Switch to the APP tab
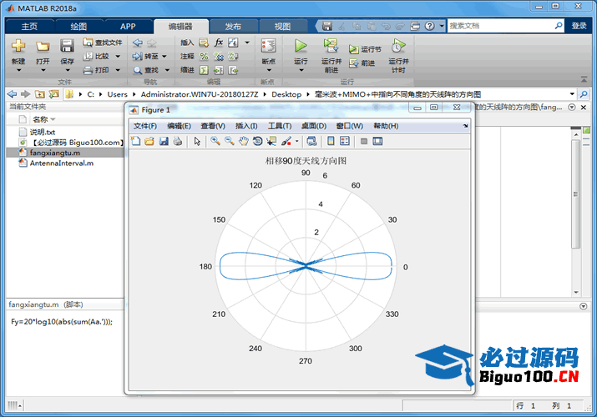The height and width of the screenshot is (417, 597). (128, 26)
